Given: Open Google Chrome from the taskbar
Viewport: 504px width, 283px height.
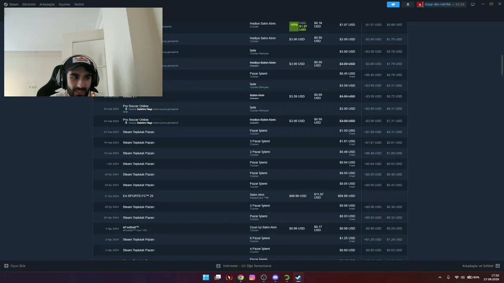Looking at the screenshot, I should coord(241,277).
